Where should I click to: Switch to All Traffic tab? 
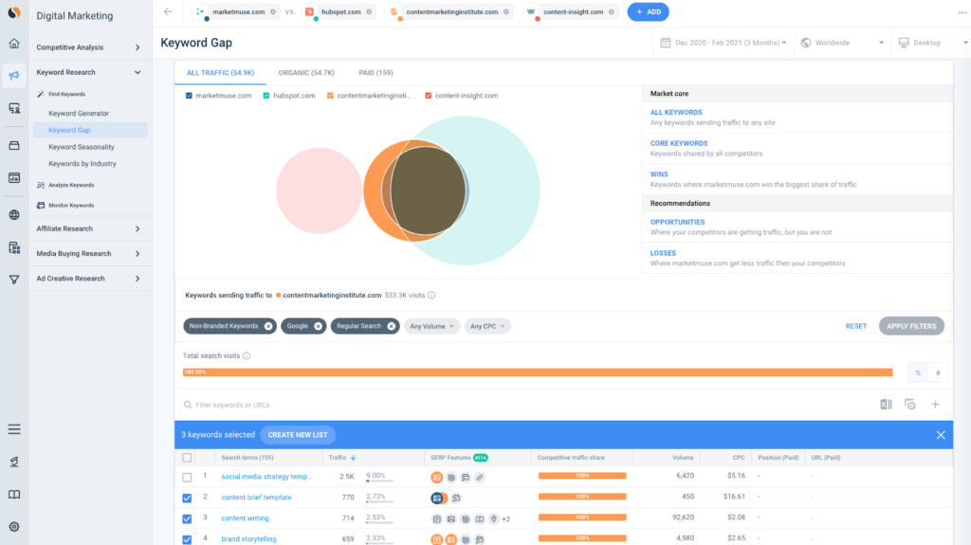tap(220, 72)
